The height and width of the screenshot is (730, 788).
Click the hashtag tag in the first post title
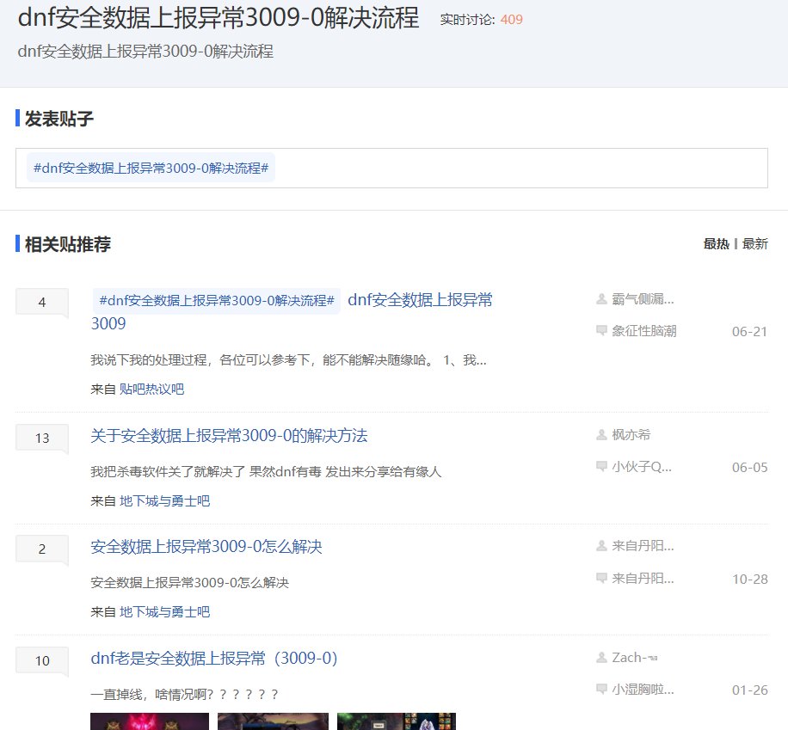coord(216,301)
